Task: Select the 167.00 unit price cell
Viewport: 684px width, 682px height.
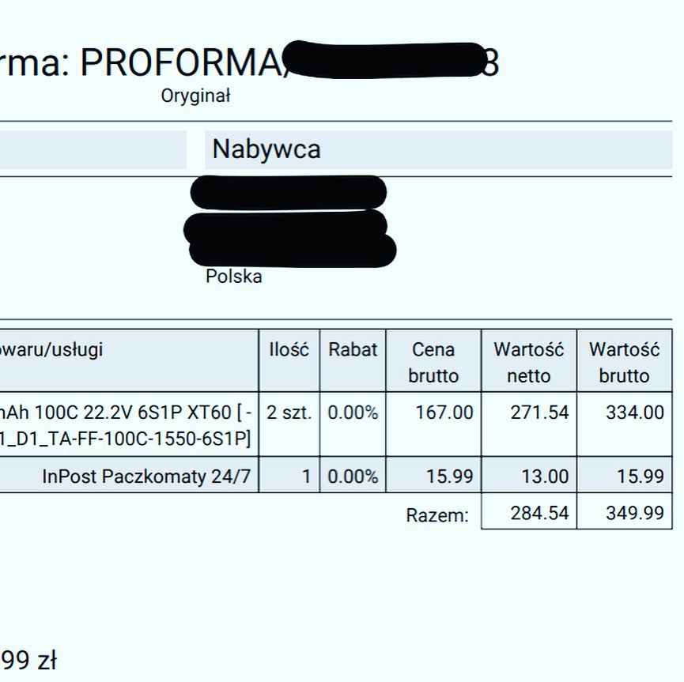Action: (x=444, y=413)
